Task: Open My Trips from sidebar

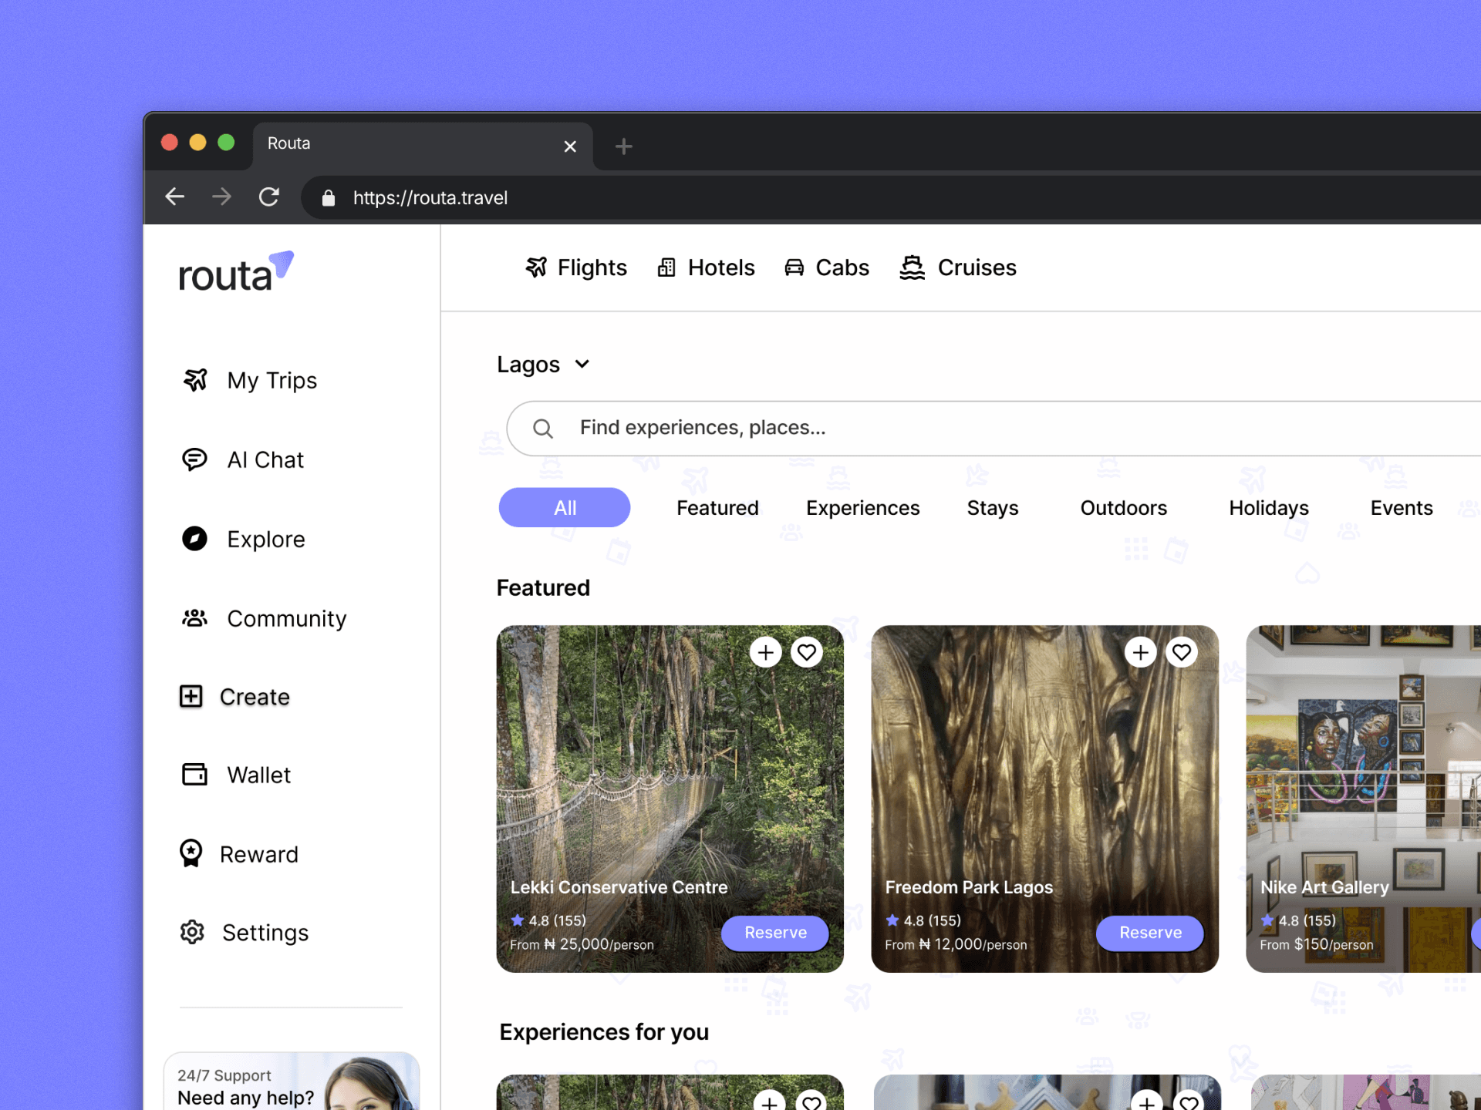Action: [x=249, y=380]
